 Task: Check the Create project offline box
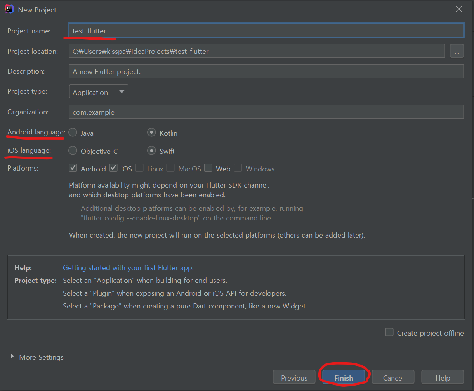click(389, 332)
